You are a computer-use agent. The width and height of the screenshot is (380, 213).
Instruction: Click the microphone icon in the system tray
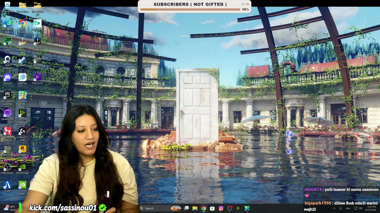point(341,208)
